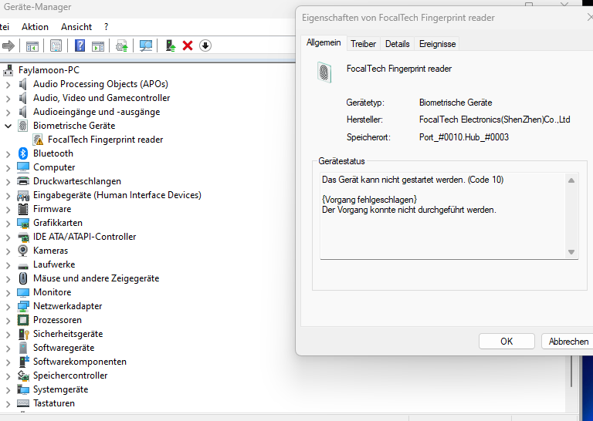This screenshot has height=421, width=593.
Task: Select the Faylamoon-PC root node label
Action: [x=49, y=70]
